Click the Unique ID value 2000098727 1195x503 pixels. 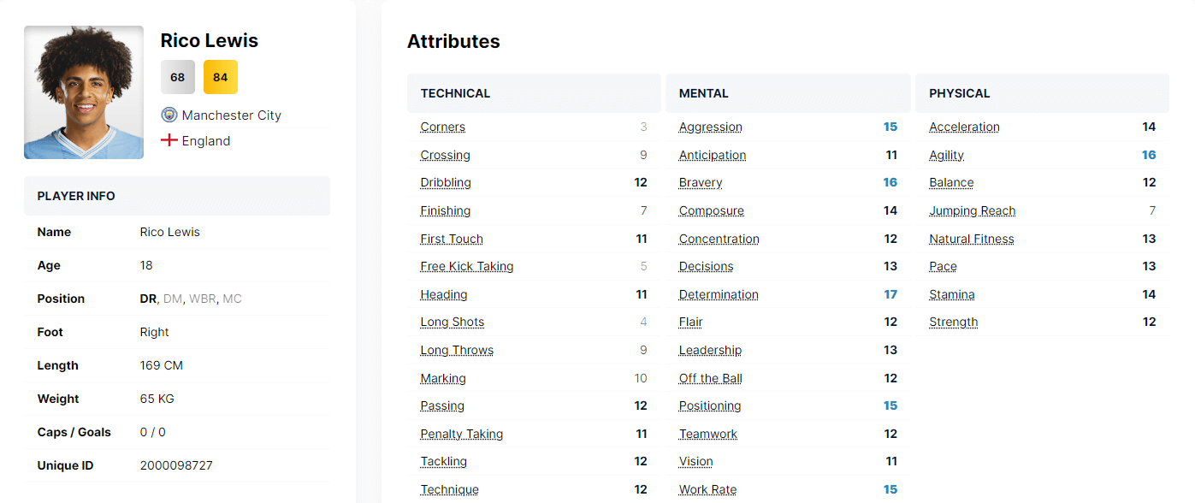coord(176,465)
